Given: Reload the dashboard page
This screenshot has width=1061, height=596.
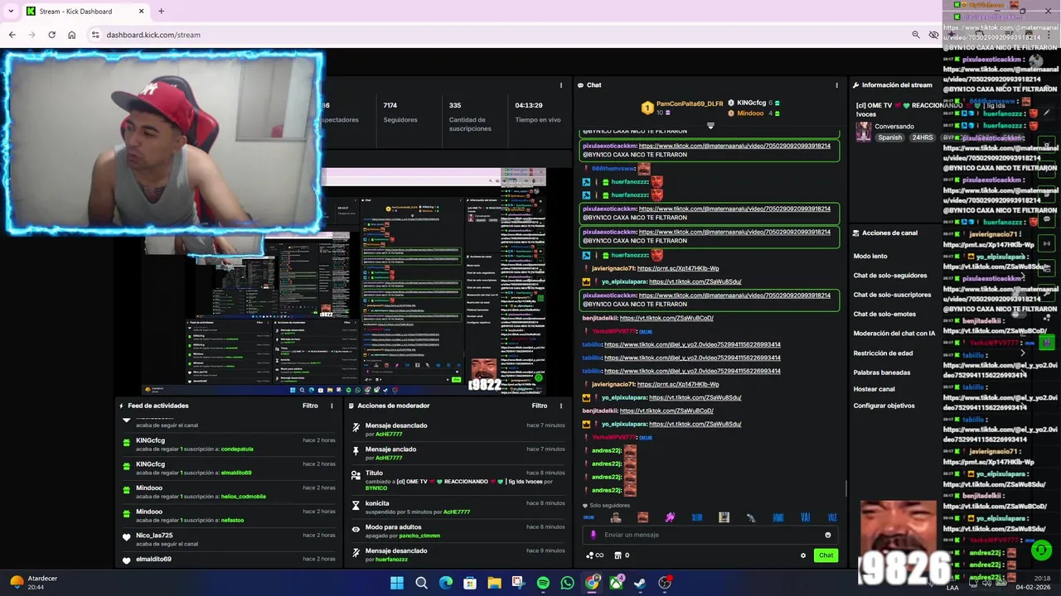Looking at the screenshot, I should (x=51, y=35).
